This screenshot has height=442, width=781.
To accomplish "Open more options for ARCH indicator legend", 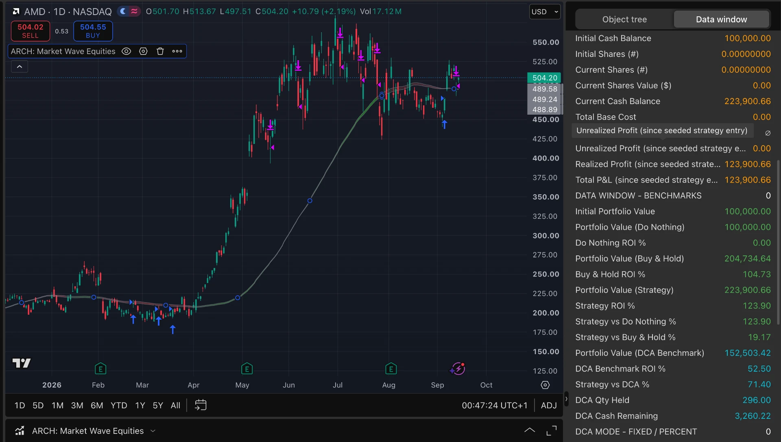I will (177, 51).
